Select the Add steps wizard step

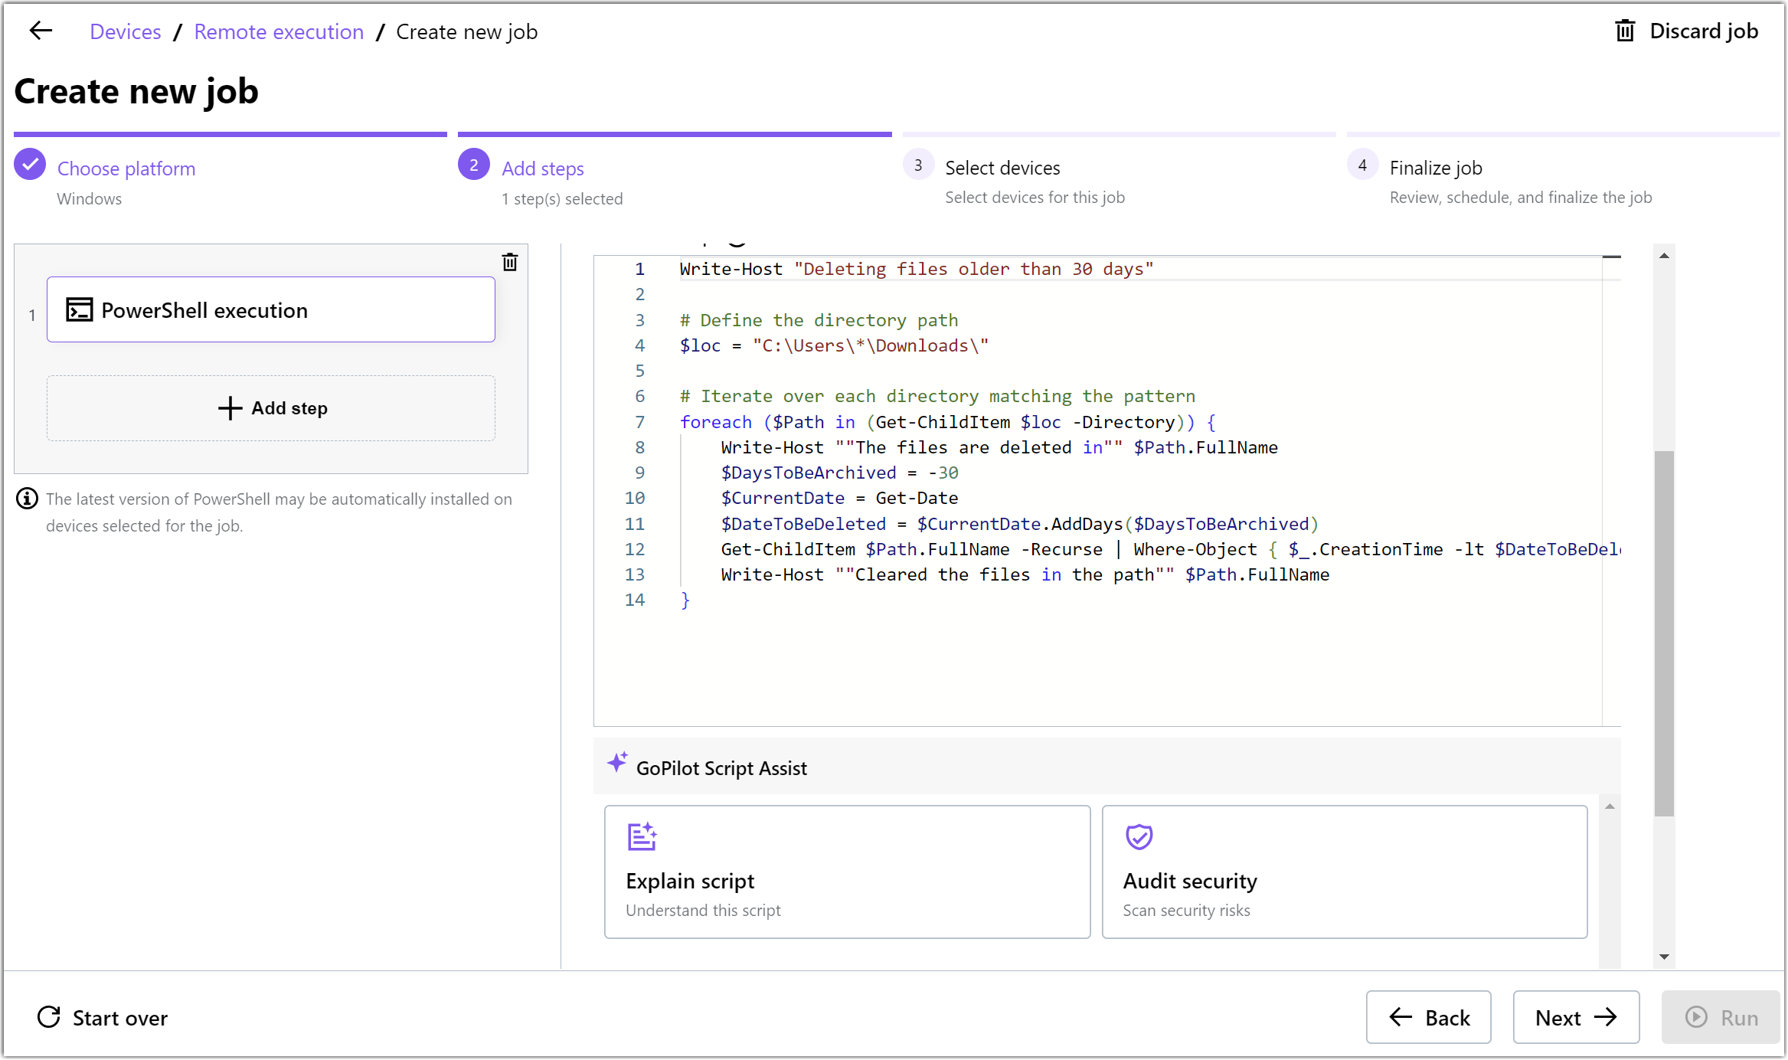[542, 168]
